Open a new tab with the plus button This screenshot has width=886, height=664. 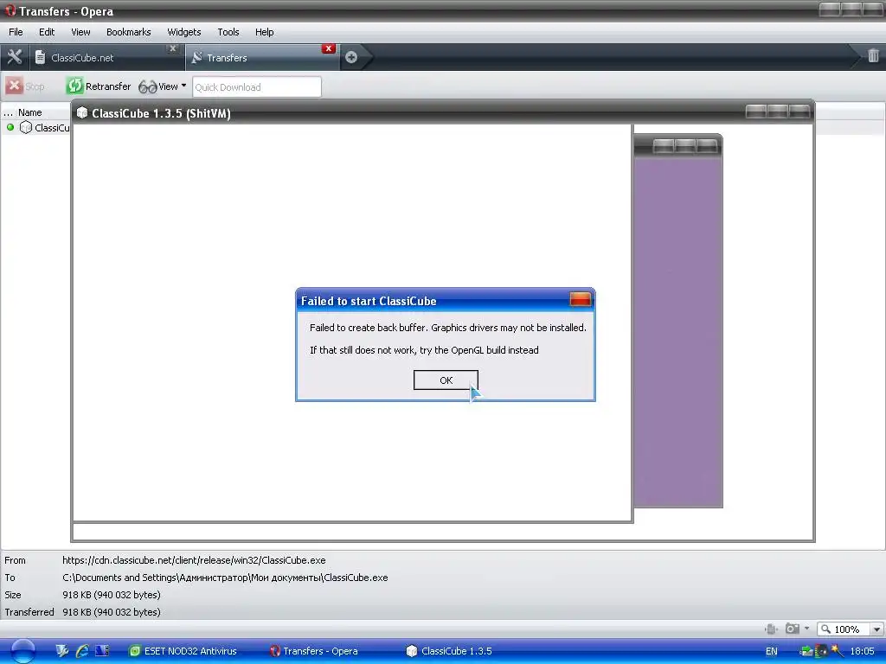coord(351,57)
